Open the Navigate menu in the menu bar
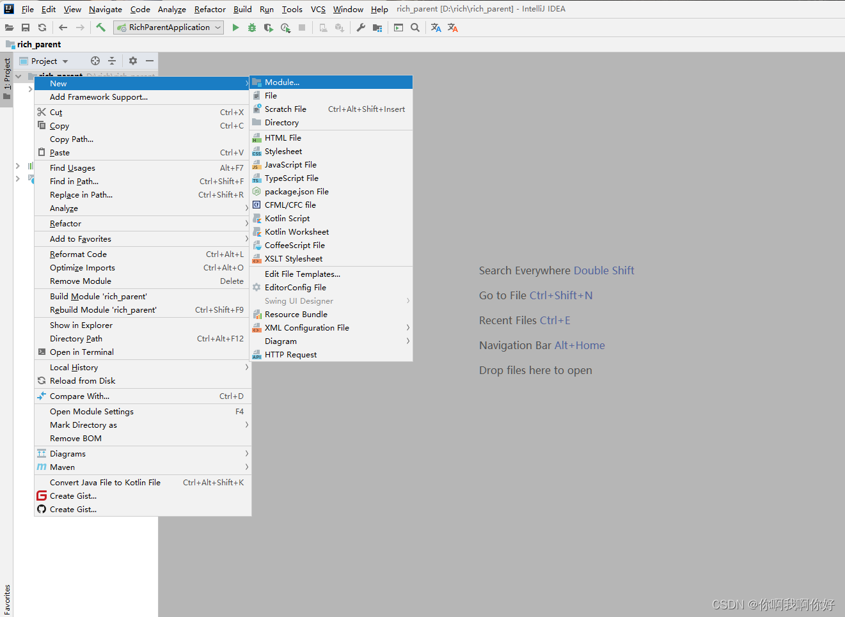The height and width of the screenshot is (617, 845). [104, 9]
